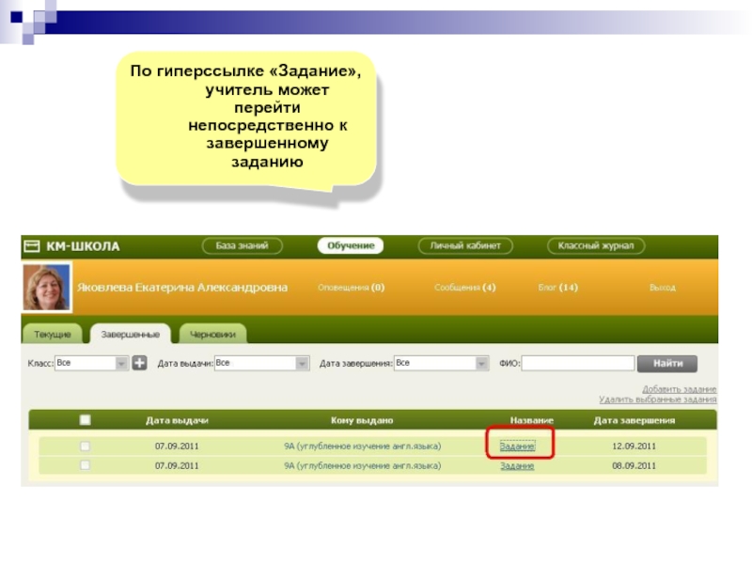Open Задание link dated 08.09.2011
The width and height of the screenshot is (752, 564).
click(x=517, y=465)
